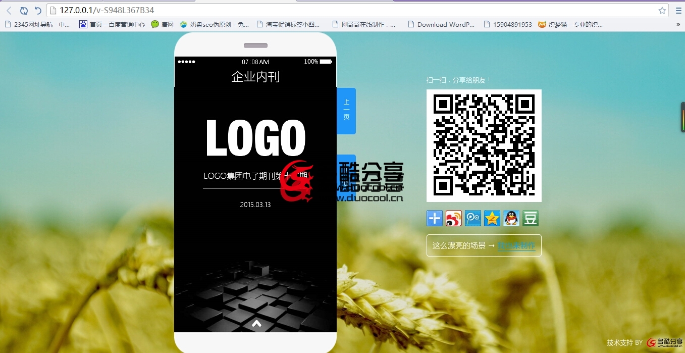The width and height of the screenshot is (685, 353).
Task: Click the page icon of 刚哥哥在线制作 bookmark
Action: tap(336, 24)
